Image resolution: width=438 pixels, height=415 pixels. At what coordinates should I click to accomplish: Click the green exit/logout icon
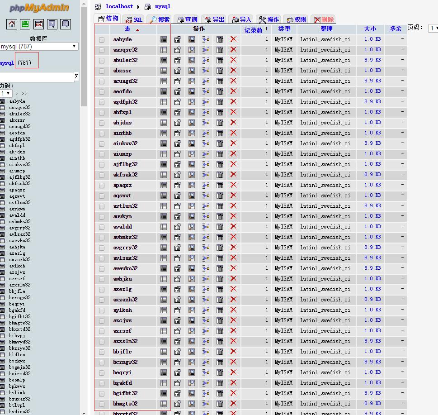click(x=25, y=24)
